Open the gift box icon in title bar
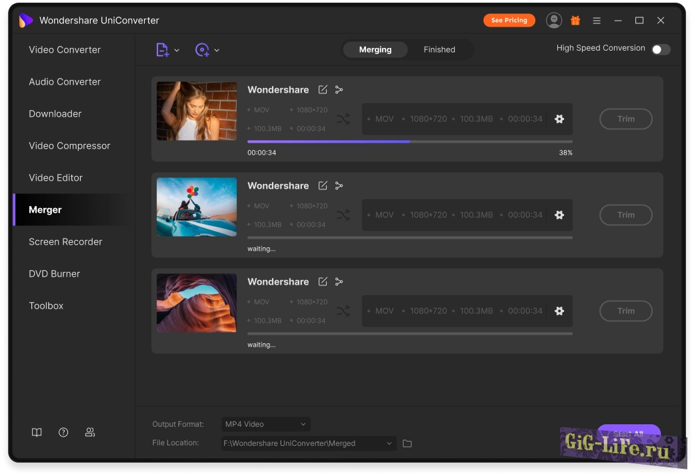This screenshot has height=476, width=694. click(x=575, y=21)
